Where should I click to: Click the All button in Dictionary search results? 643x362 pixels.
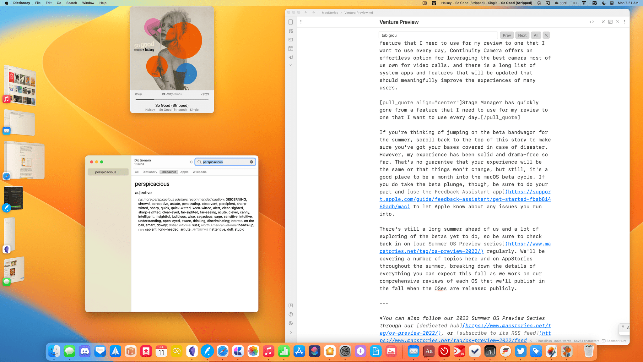[x=137, y=172]
